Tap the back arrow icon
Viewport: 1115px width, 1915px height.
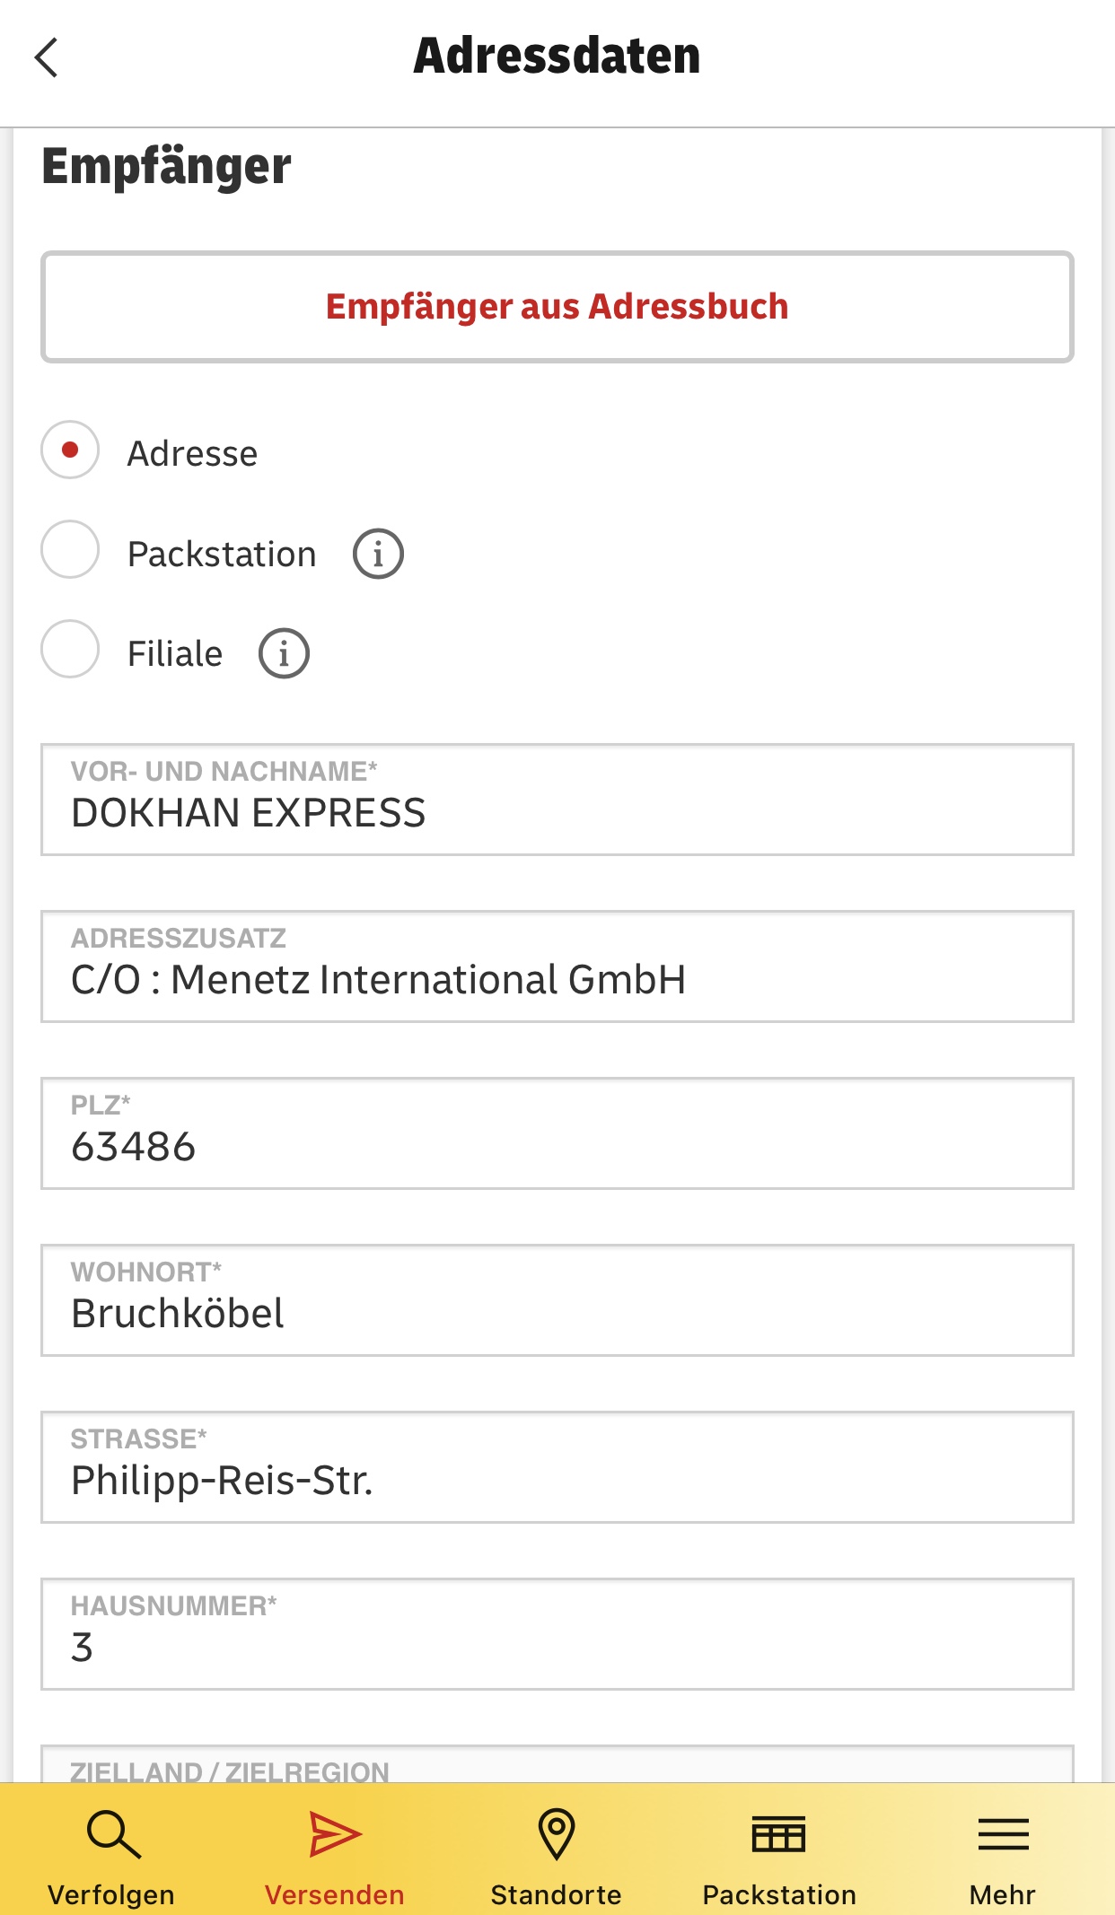pos(47,57)
